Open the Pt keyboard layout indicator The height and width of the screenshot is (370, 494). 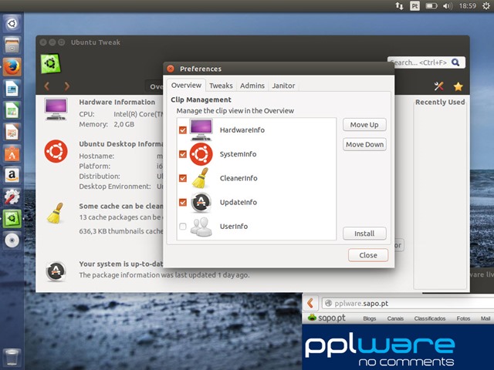click(x=414, y=5)
